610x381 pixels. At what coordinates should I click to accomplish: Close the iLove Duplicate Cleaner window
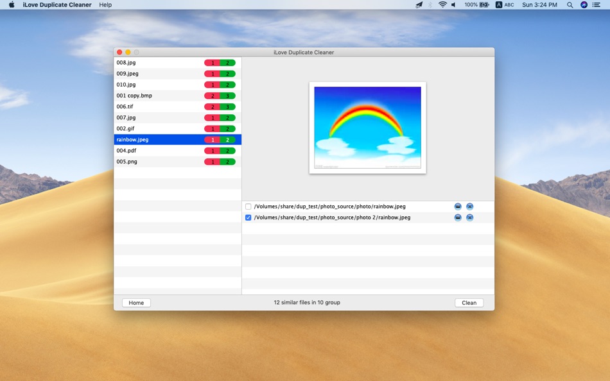[119, 52]
